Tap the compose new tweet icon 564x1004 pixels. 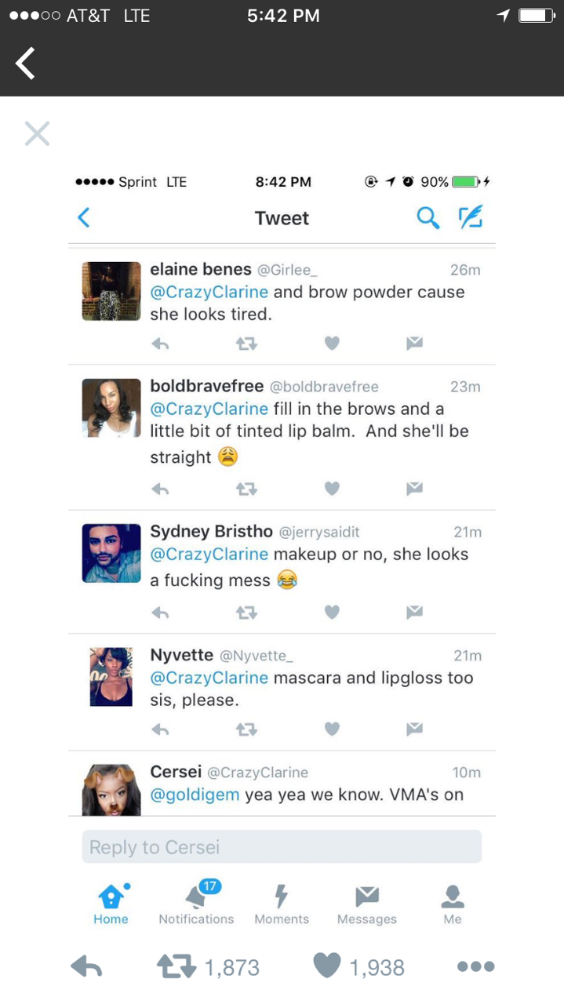coord(471,217)
